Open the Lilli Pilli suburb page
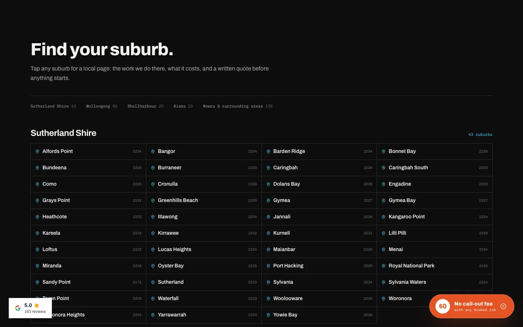Viewport: 523px width, 327px height. point(434,233)
